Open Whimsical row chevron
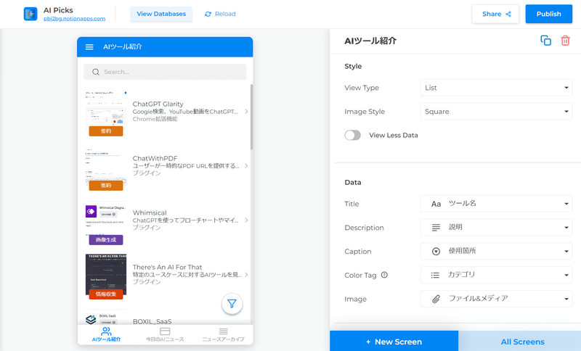This screenshot has width=581, height=351. pos(246,220)
